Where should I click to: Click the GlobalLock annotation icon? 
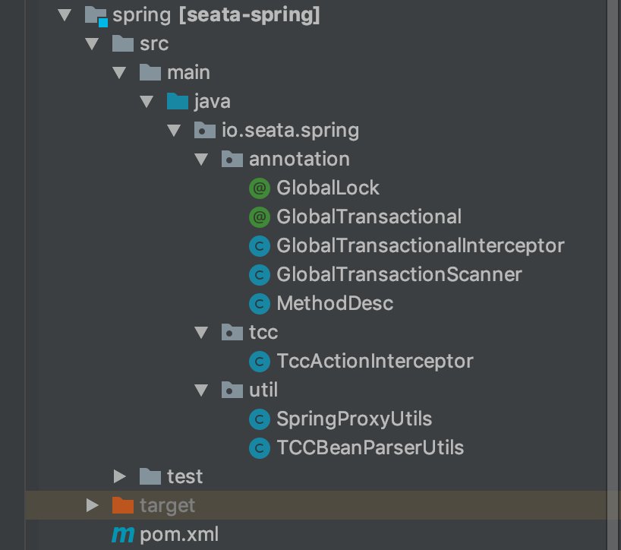260,188
